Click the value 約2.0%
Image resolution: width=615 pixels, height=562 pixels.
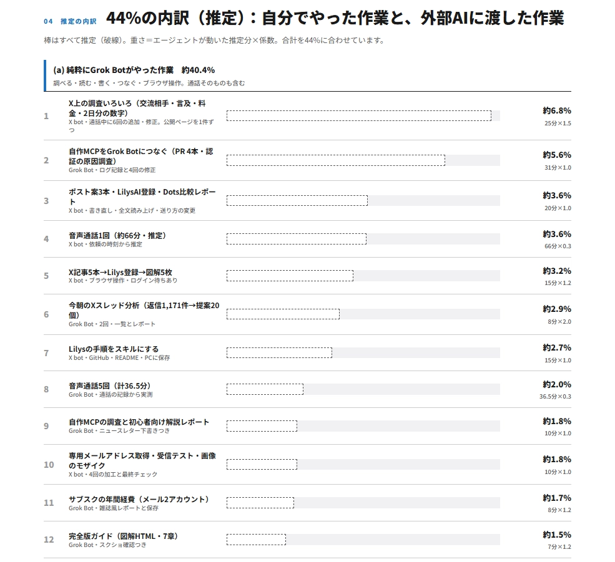pos(557,384)
